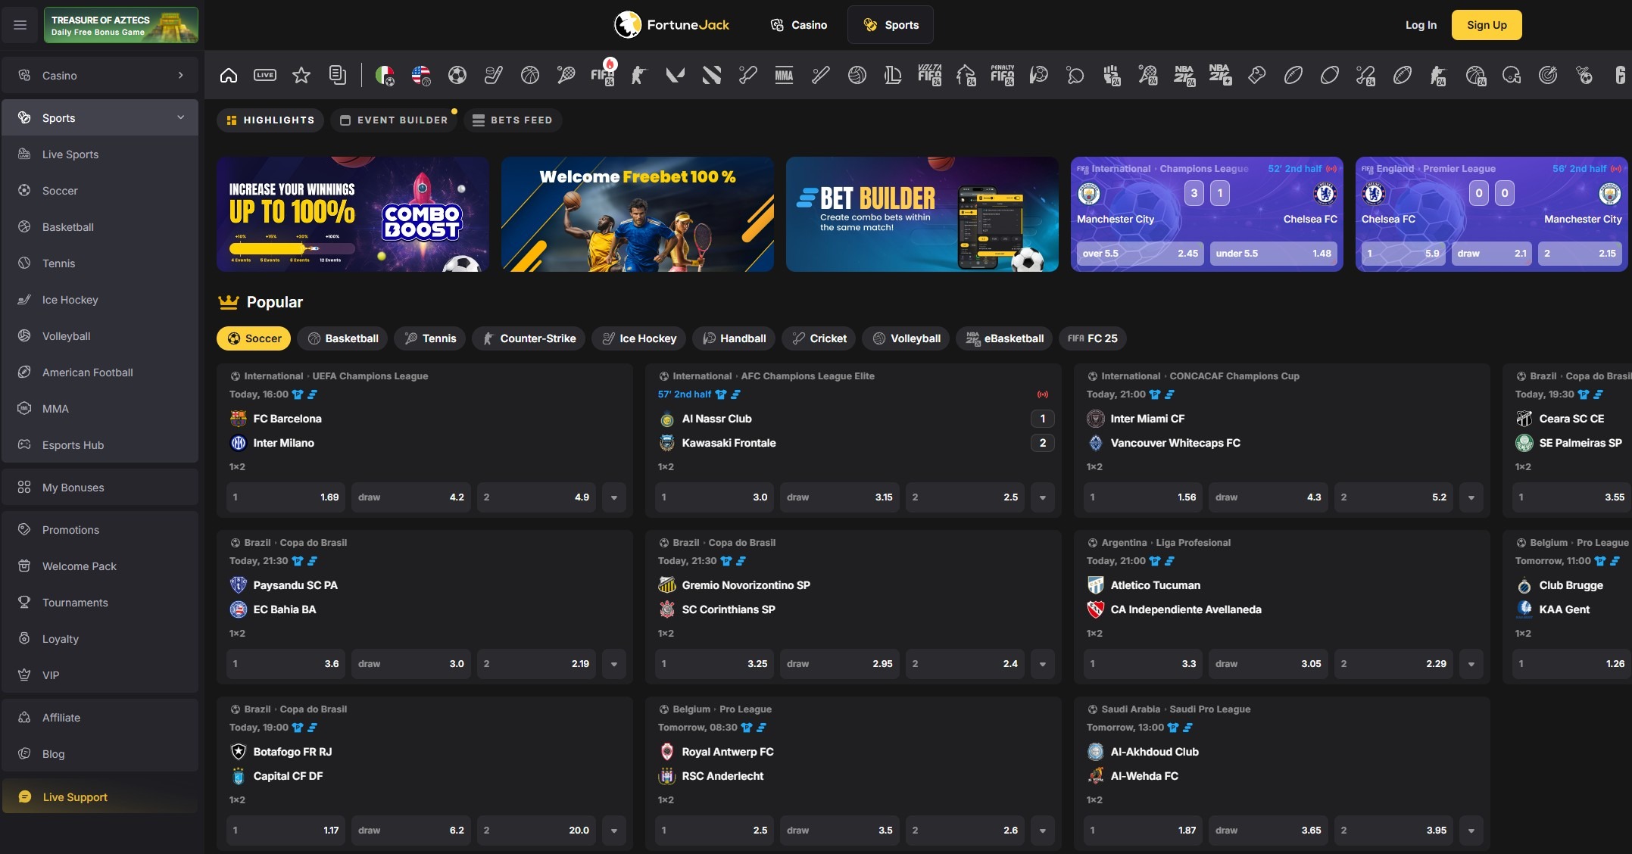Choose the tennis racket icon in sports bar
This screenshot has width=1632, height=854.
point(566,75)
